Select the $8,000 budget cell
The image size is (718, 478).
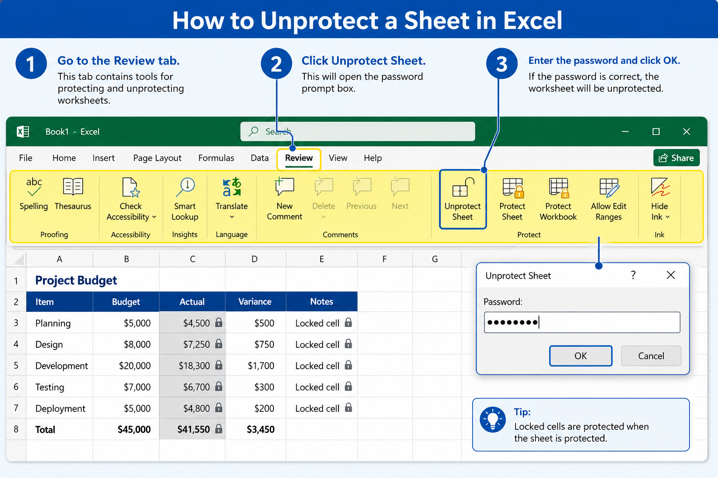pyautogui.click(x=126, y=344)
